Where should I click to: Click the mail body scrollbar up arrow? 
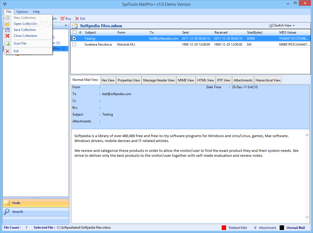pyautogui.click(x=307, y=135)
